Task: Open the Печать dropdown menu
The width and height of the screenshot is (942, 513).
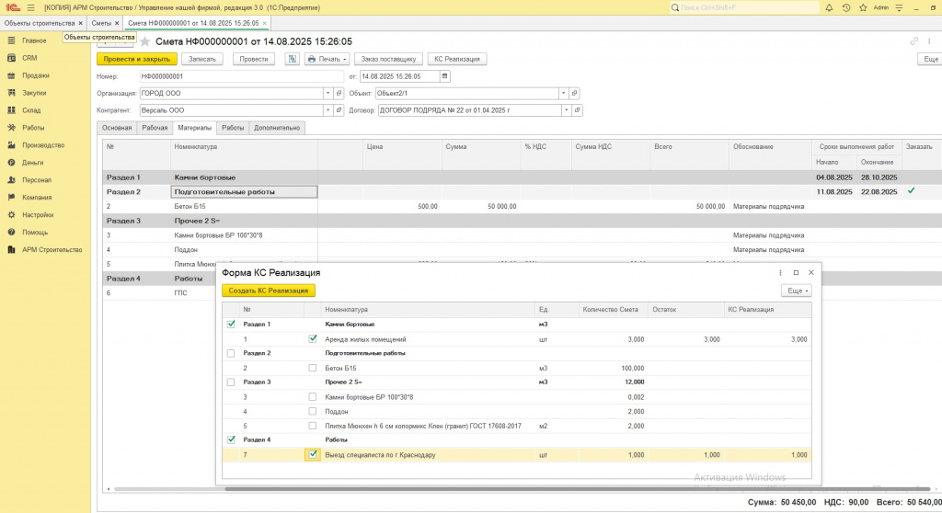Action: click(x=327, y=59)
